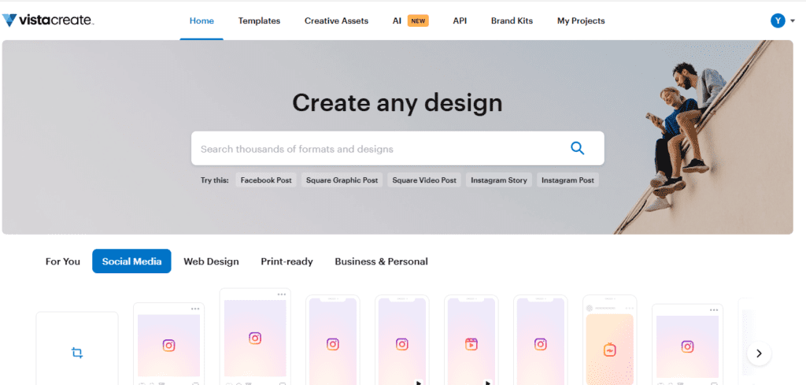This screenshot has height=385, width=806.
Task: Open the custom size crop icon card
Action: click(x=77, y=353)
